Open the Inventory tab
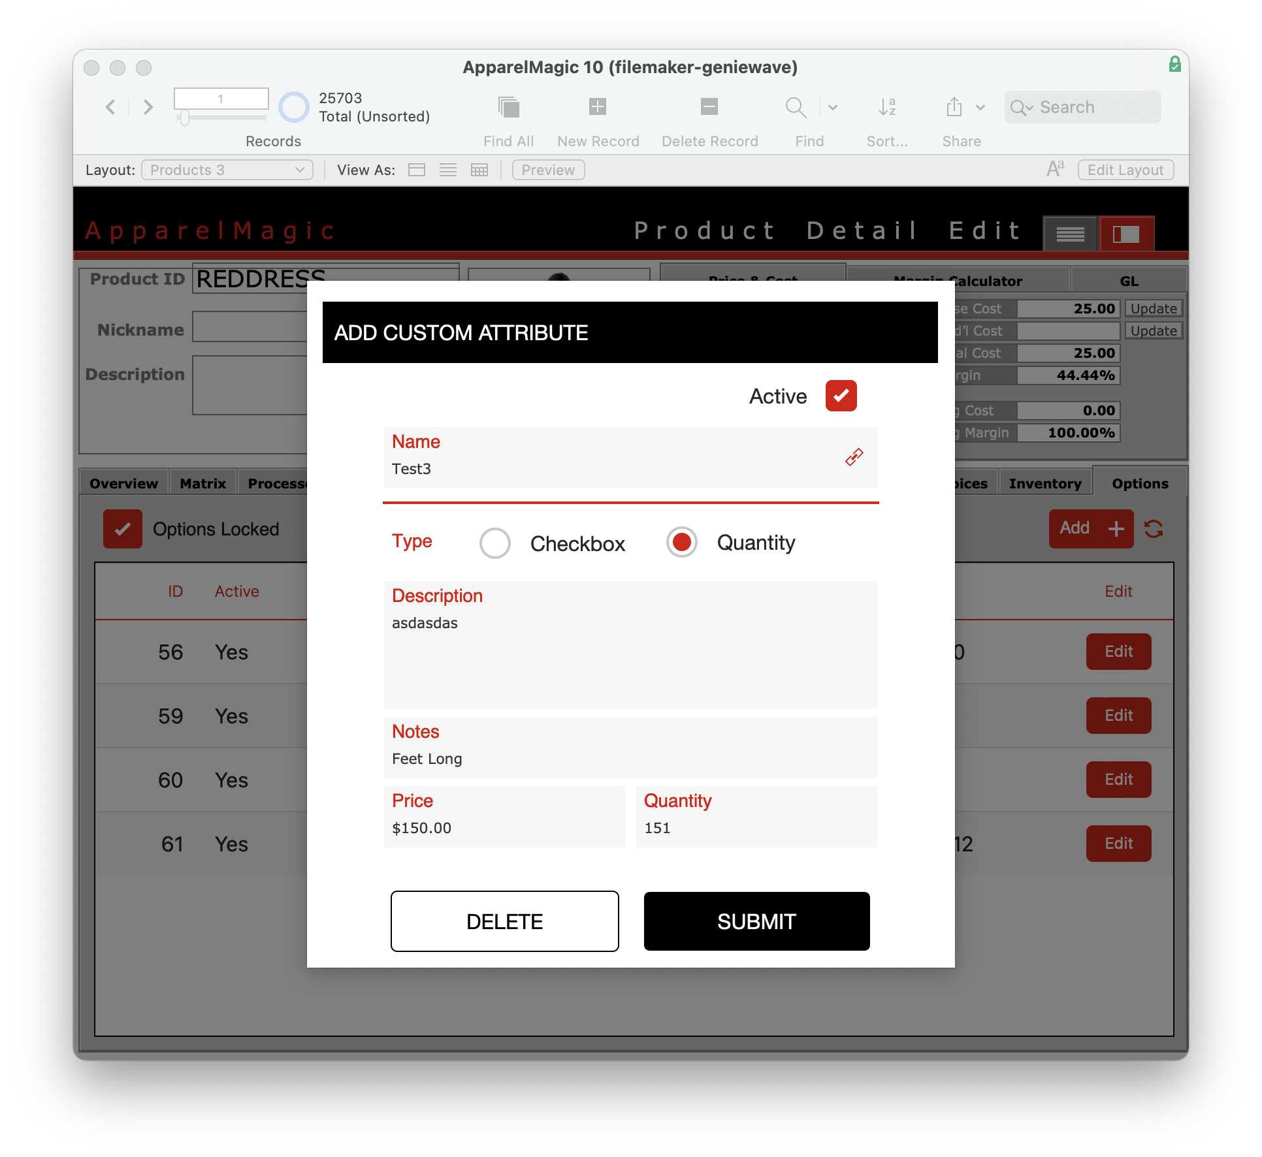1262x1157 pixels. click(1044, 484)
